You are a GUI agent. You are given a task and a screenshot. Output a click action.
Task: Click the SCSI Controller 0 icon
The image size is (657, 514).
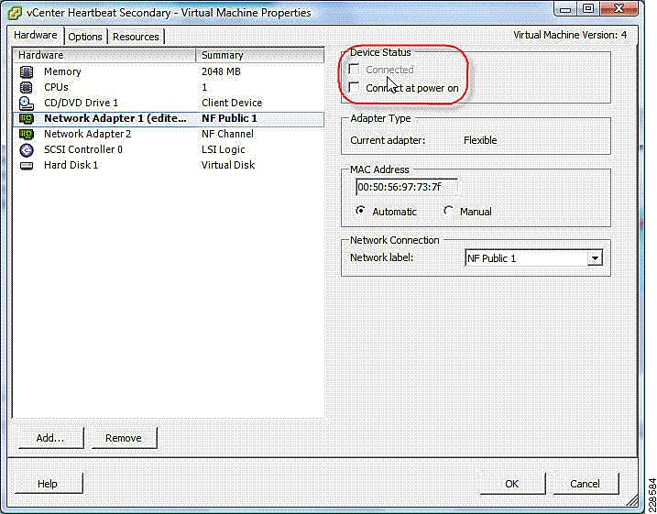(26, 150)
